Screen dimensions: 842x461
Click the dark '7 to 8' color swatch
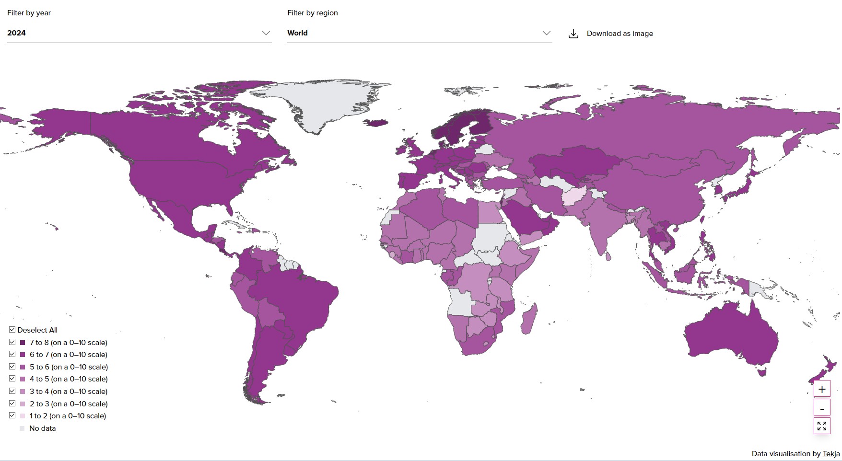(22, 342)
